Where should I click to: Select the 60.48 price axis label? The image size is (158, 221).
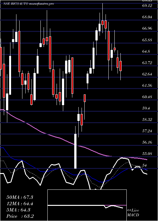147,97
